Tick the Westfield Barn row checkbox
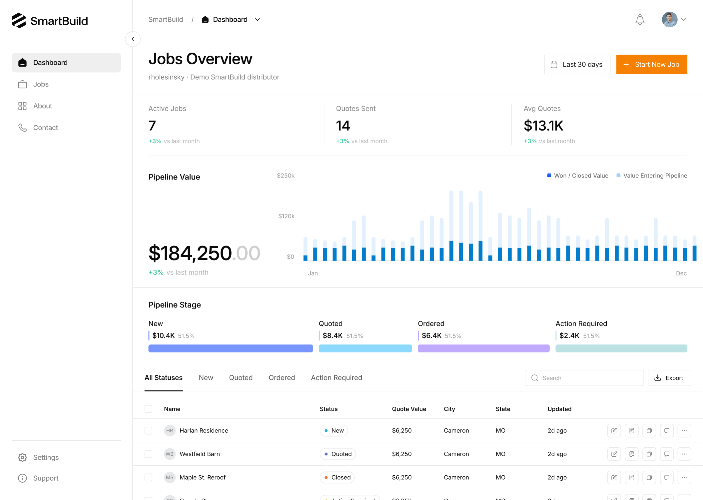The image size is (703, 500). click(x=148, y=454)
